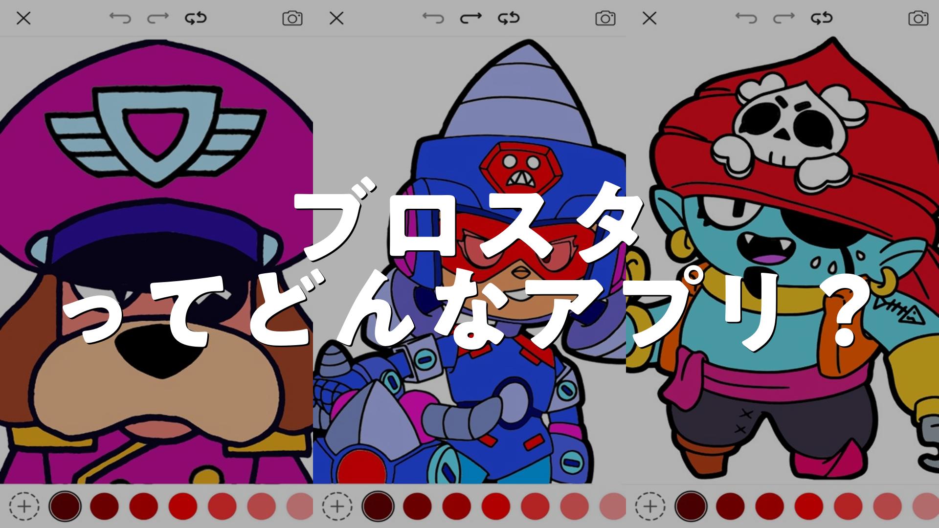Screen dimensions: 939x528
Task: Close the middle coloring panel with X
Action: [336, 19]
